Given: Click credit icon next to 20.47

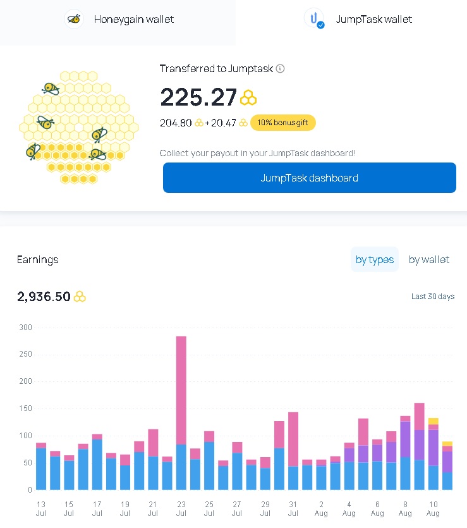Looking at the screenshot, I should pyautogui.click(x=243, y=123).
